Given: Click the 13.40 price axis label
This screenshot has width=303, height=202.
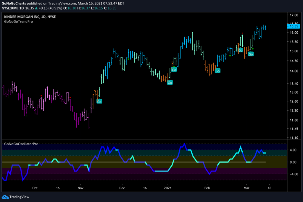Looking at the screenshot, I should tap(294, 84).
